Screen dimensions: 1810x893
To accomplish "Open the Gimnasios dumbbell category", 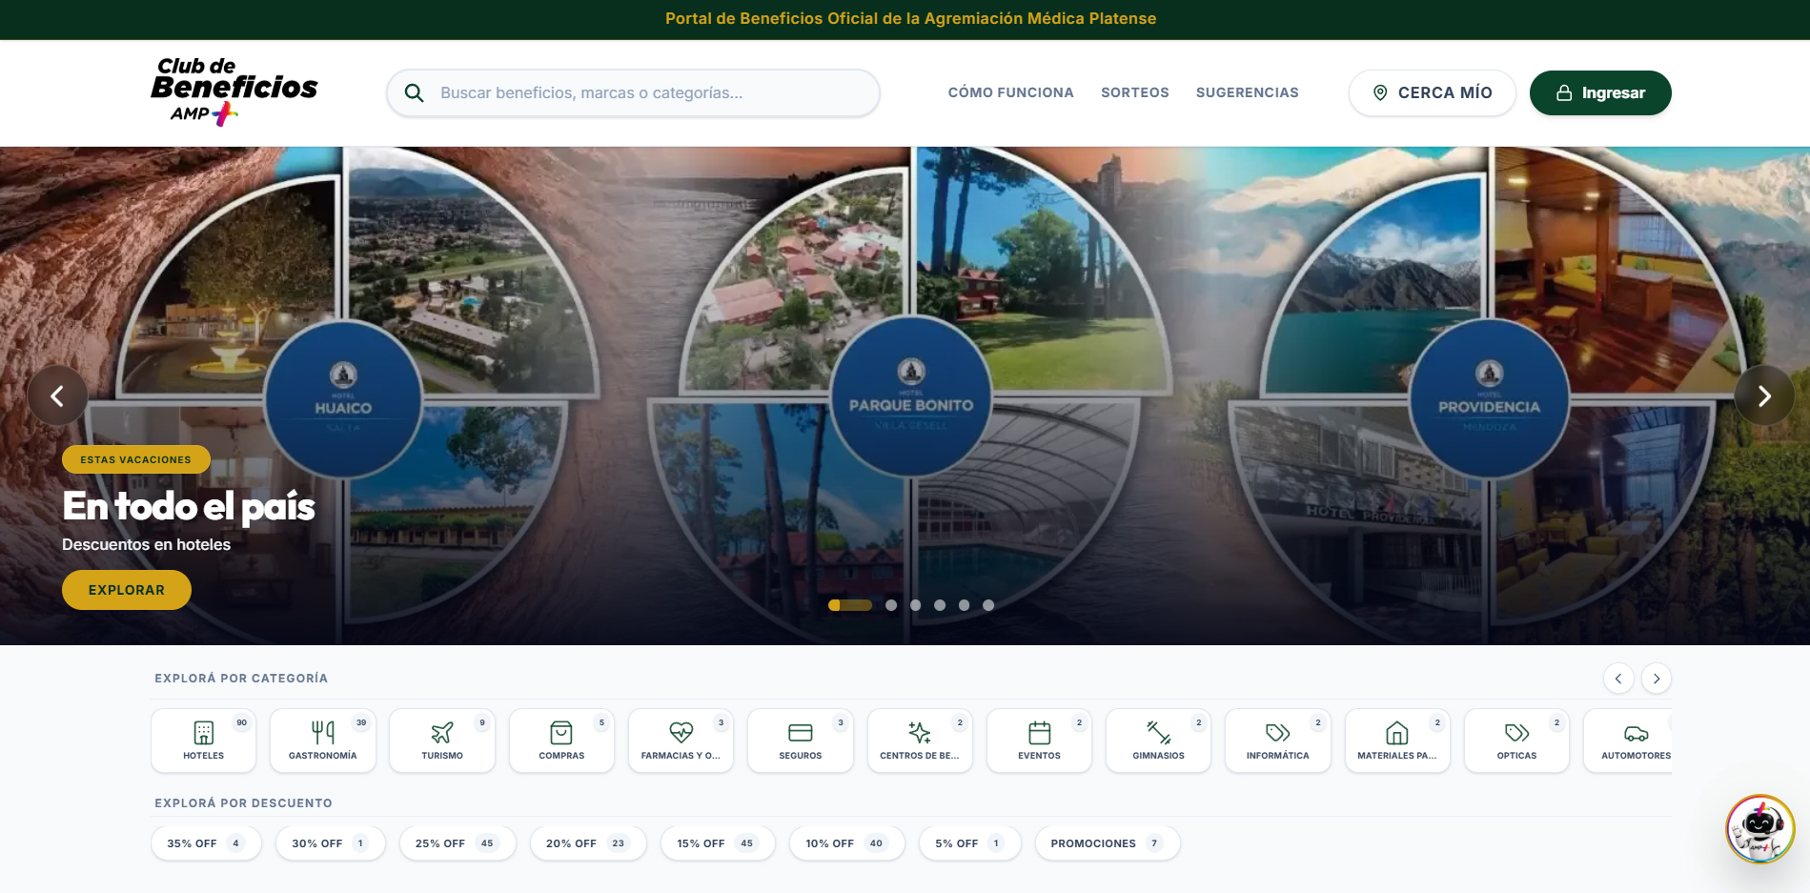I will point(1158,741).
